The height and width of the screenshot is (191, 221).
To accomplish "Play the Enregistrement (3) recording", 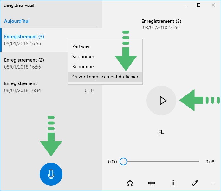I will [161, 101].
